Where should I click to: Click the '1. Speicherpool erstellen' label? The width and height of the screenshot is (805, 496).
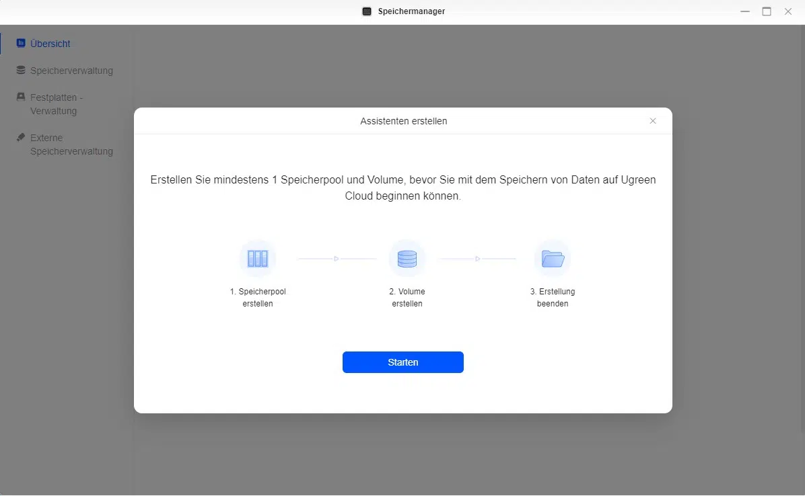pyautogui.click(x=258, y=298)
